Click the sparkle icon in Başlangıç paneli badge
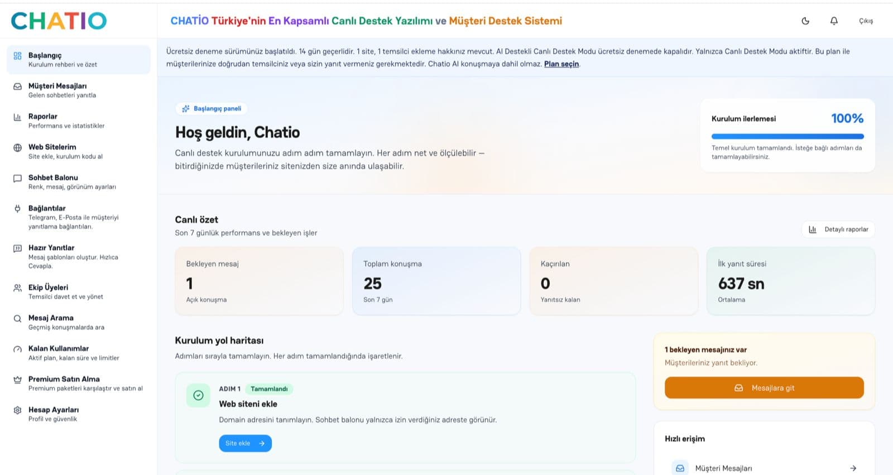Image resolution: width=893 pixels, height=475 pixels. 186,109
